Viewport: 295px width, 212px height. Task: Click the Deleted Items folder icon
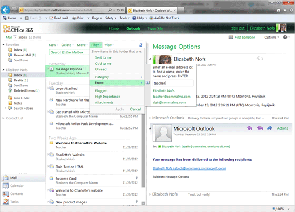(10, 90)
